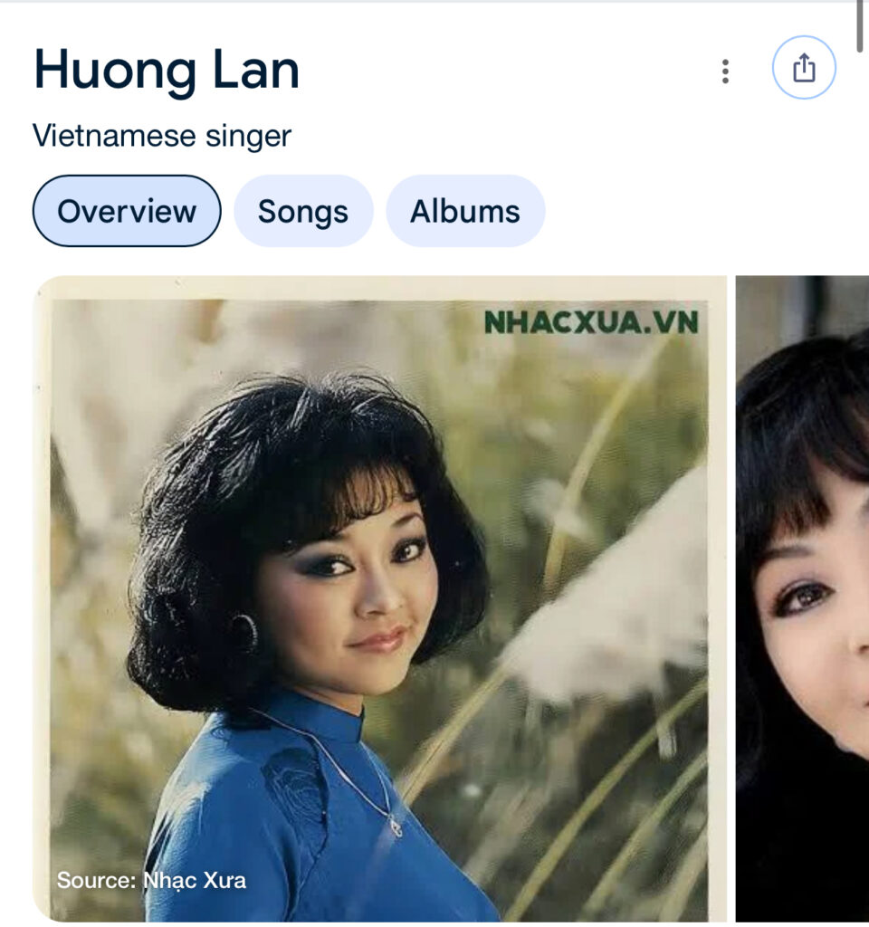Click the NHACXUA.VN watermark text

tap(591, 323)
